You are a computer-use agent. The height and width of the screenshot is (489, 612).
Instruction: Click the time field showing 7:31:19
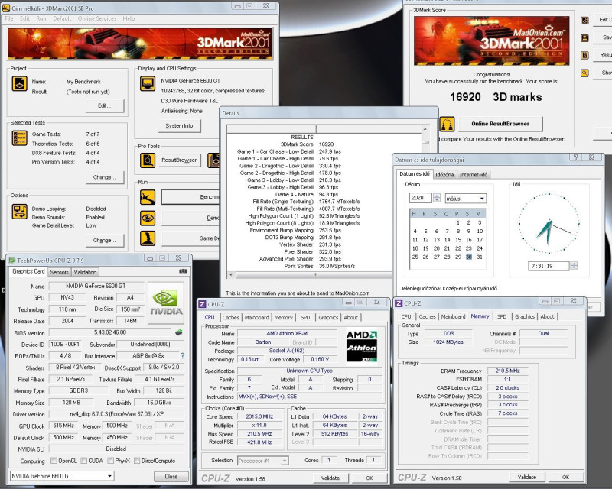[549, 266]
